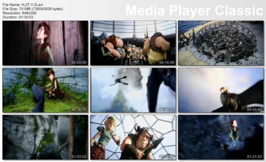
Task: Select the thumbnail at 00:09:00
Action: coord(45,43)
